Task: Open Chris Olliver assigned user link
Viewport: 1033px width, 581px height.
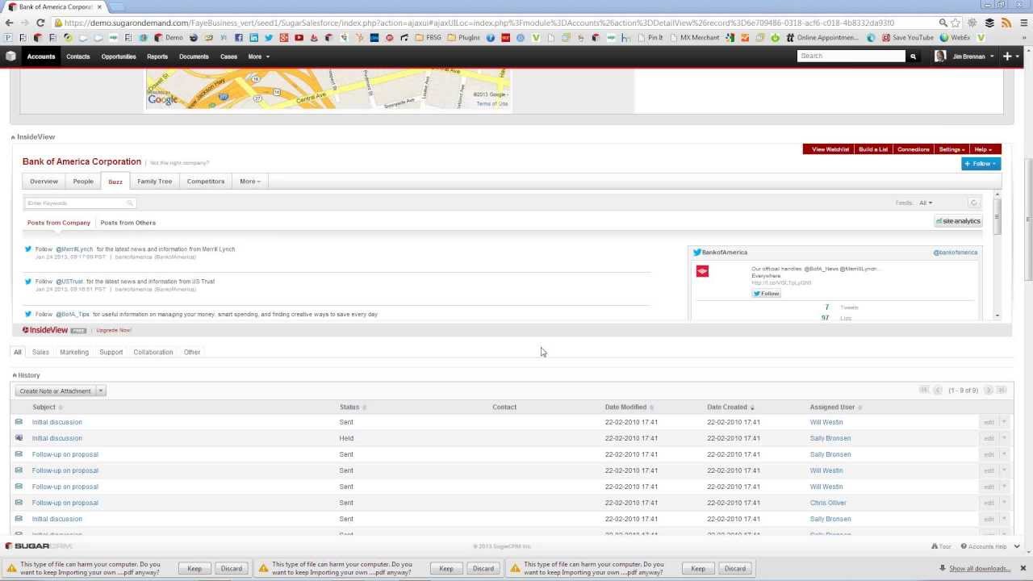Action: click(828, 503)
